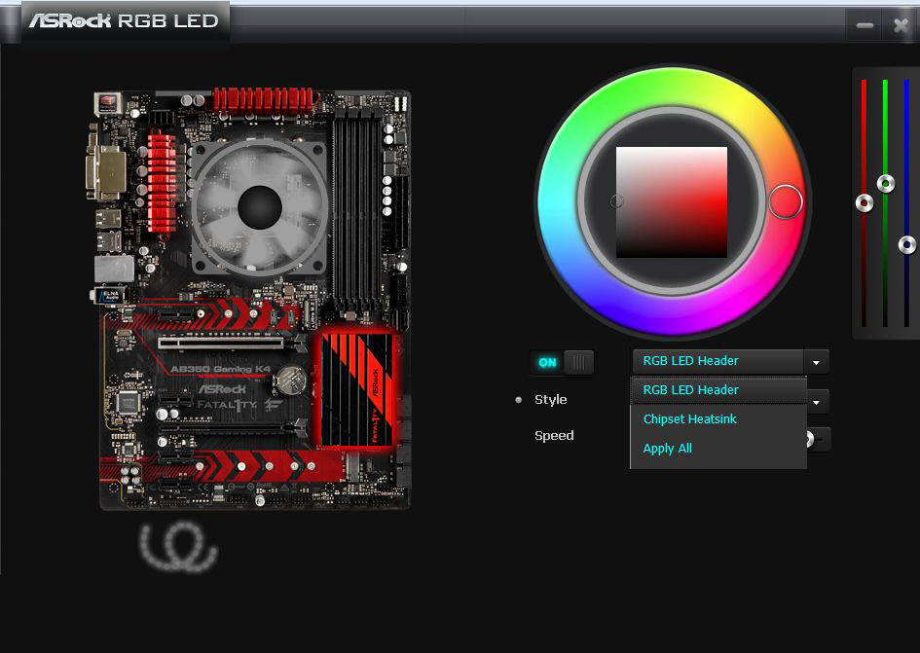Minimize the RGB LED window
The image size is (920, 653).
tap(865, 26)
